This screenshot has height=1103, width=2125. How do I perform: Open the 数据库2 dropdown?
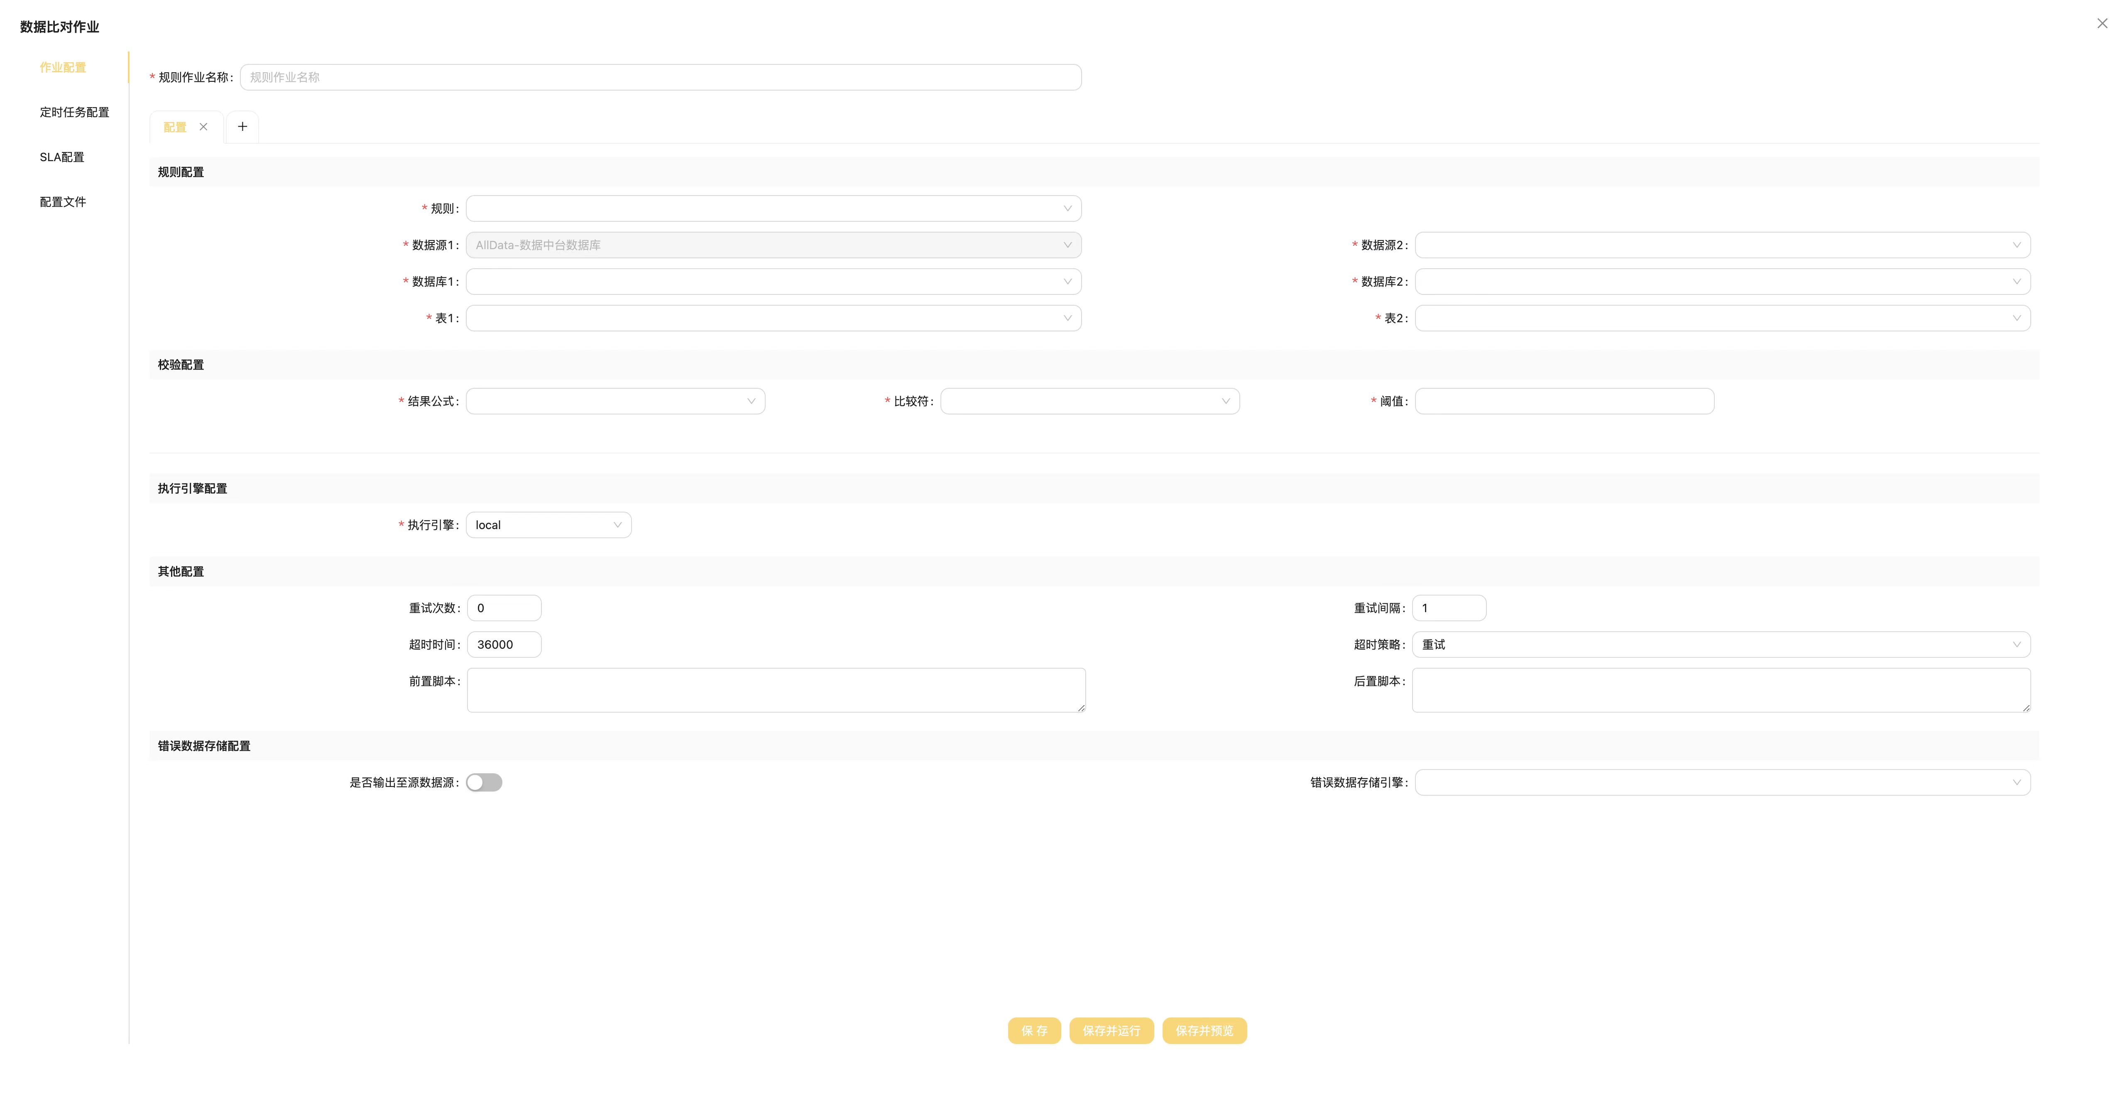1722,282
